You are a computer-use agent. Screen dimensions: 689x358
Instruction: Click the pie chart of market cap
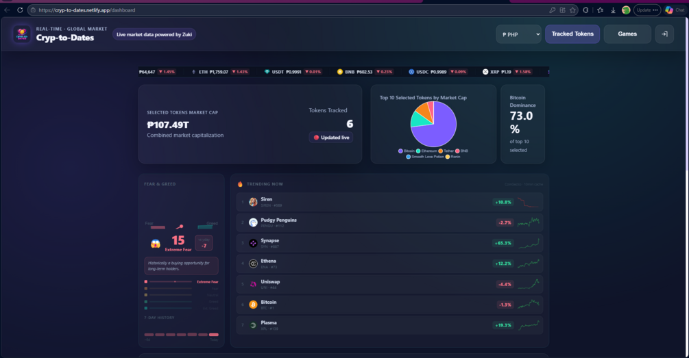(x=433, y=124)
